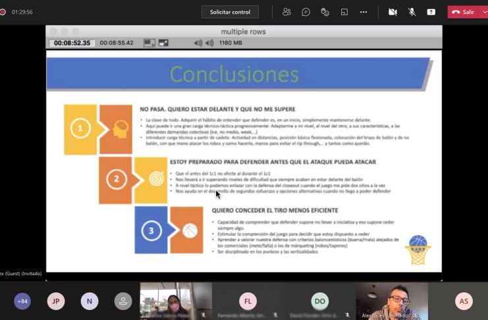Open the meeting chat icon
This screenshot has width=488, height=320.
coord(306,12)
